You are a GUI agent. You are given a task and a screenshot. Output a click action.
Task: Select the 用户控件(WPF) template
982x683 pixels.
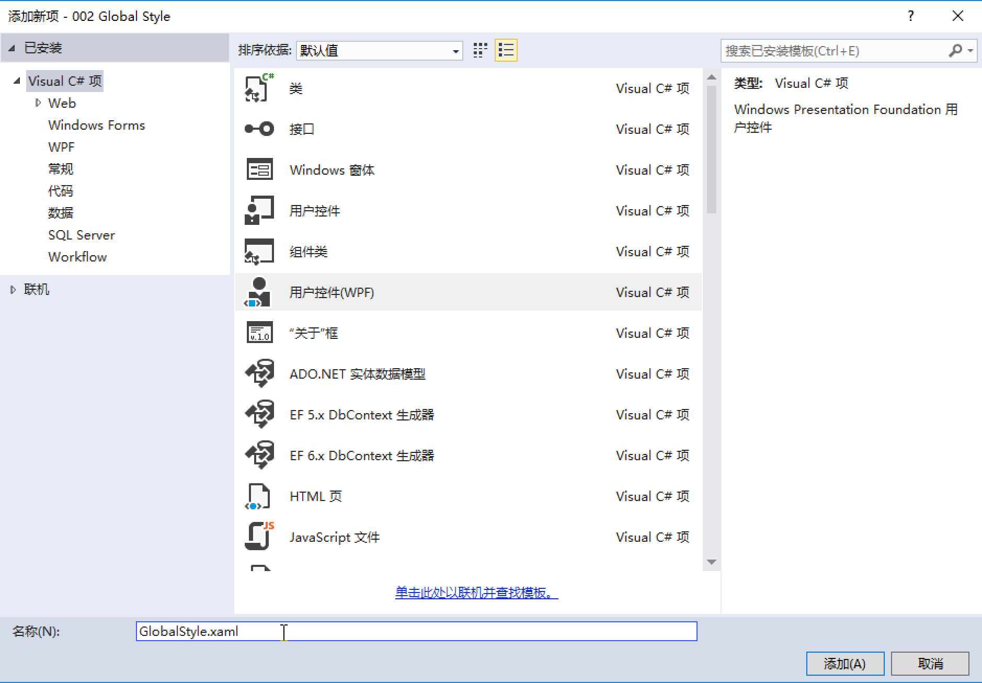click(332, 292)
